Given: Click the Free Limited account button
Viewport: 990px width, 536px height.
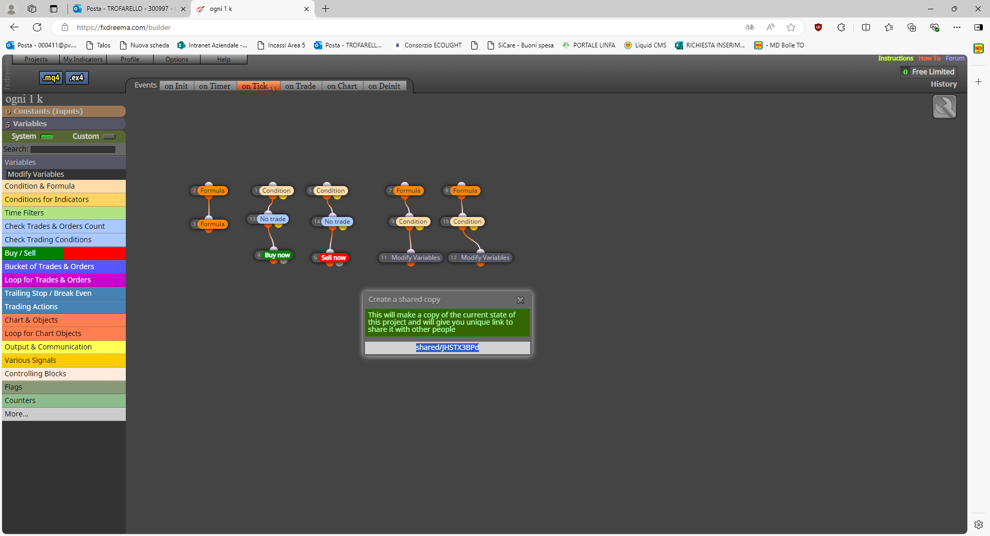Looking at the screenshot, I should click(x=928, y=72).
